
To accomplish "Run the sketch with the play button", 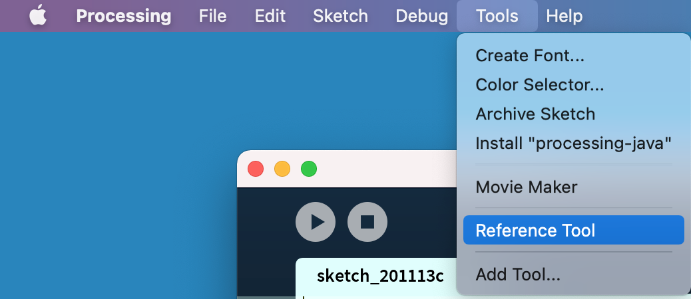I will [x=316, y=222].
